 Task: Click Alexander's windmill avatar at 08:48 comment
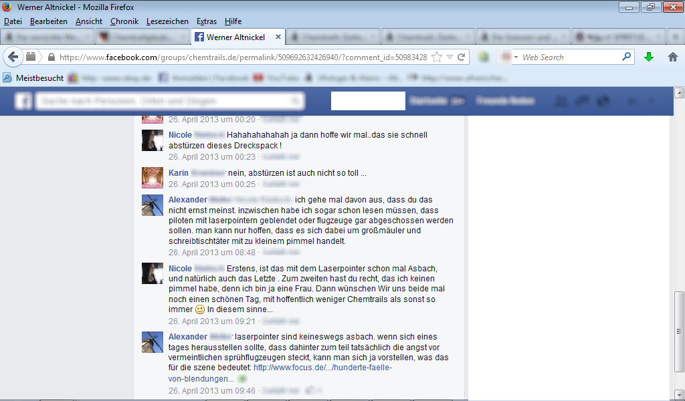153,205
